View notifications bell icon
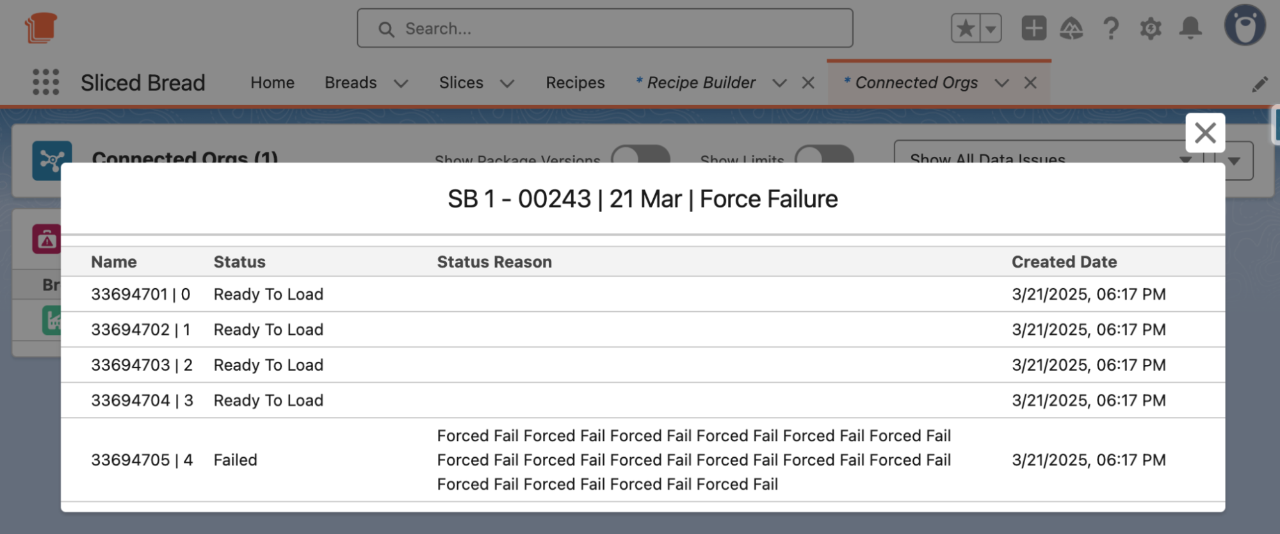 tap(1190, 29)
